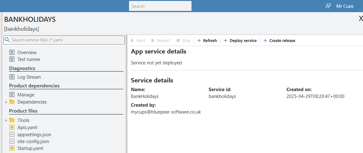Click the Test runner page icon

[12, 59]
